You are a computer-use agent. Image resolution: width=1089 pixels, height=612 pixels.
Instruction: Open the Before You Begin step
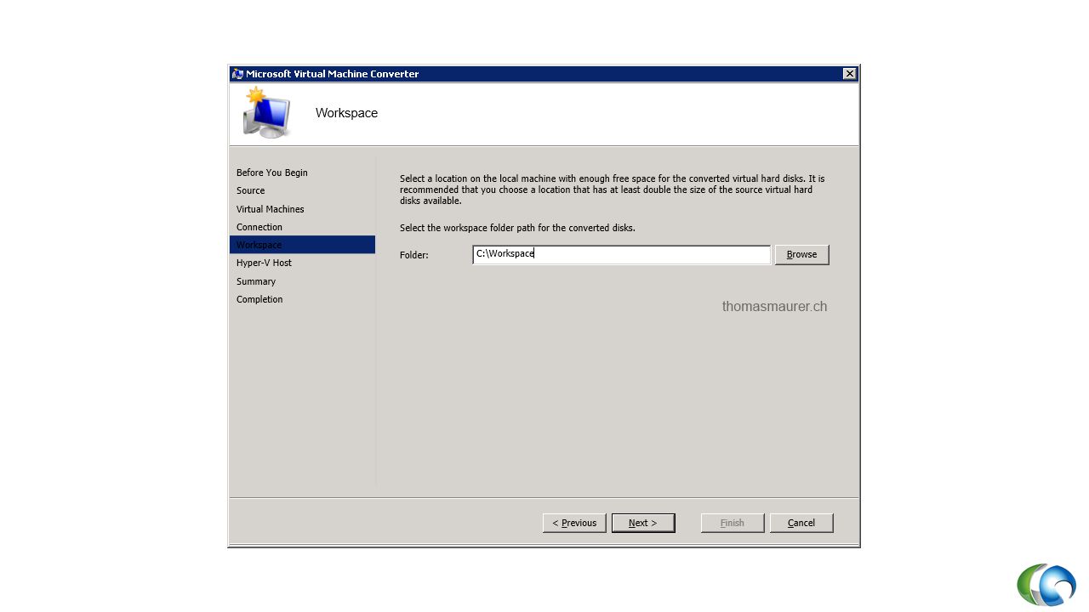[272, 173]
